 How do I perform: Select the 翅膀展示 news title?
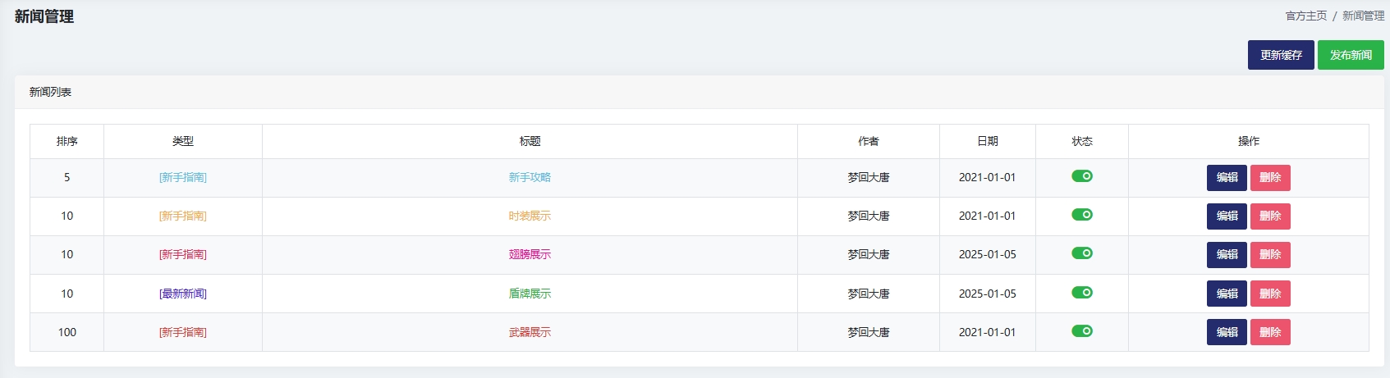point(530,255)
